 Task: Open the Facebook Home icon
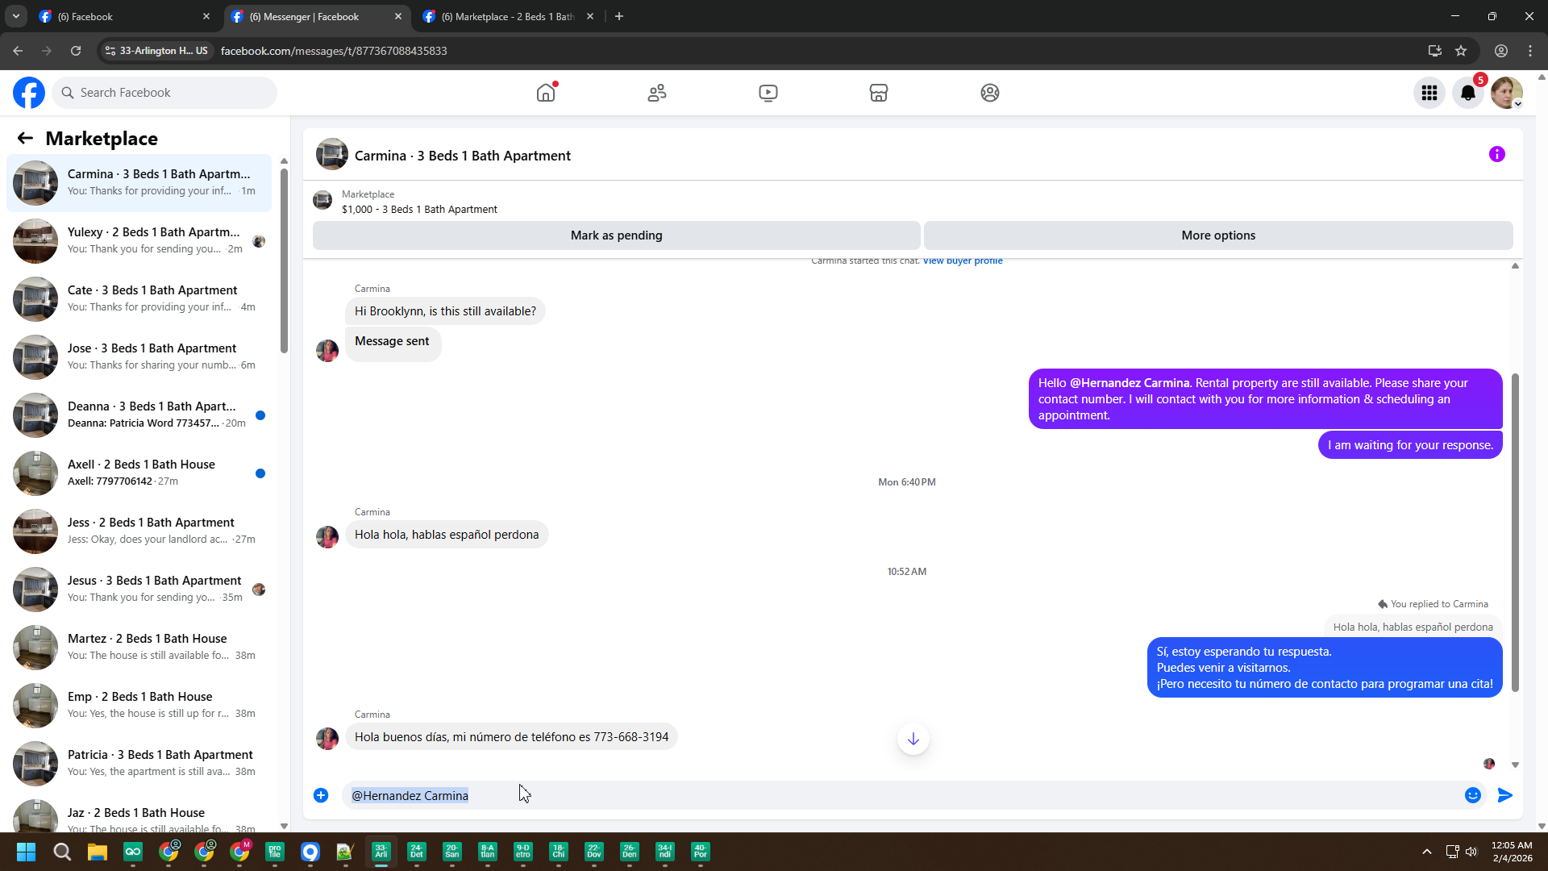(546, 93)
